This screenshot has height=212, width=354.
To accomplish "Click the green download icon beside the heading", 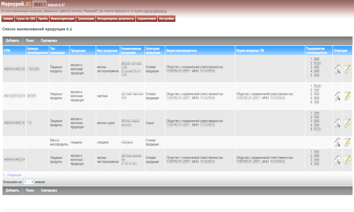I will (71, 29).
